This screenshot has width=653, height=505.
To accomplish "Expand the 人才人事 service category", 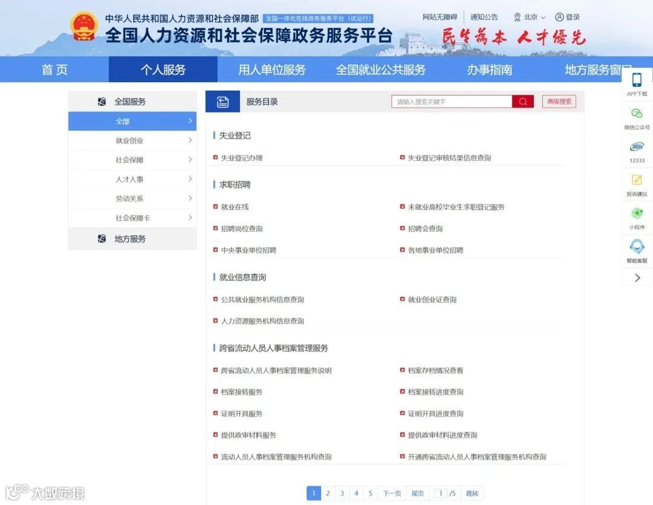I will tap(132, 179).
